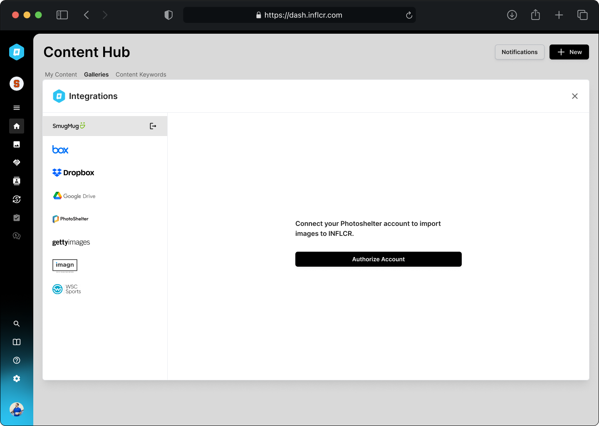This screenshot has height=426, width=599.
Task: Create new content with the New button
Action: click(x=569, y=52)
